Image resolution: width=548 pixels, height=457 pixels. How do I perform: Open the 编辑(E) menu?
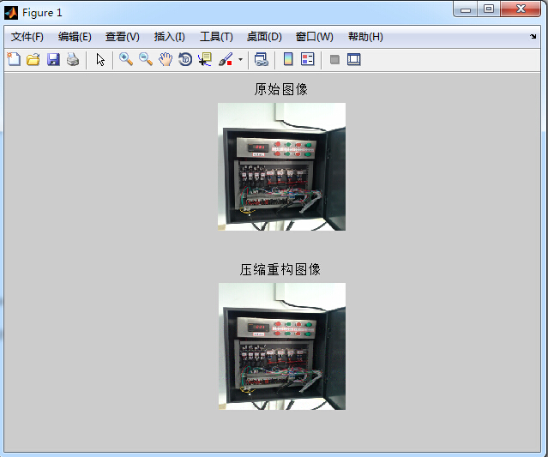coord(75,37)
